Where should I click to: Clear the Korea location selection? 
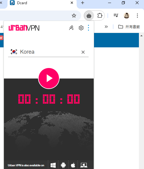(83, 52)
